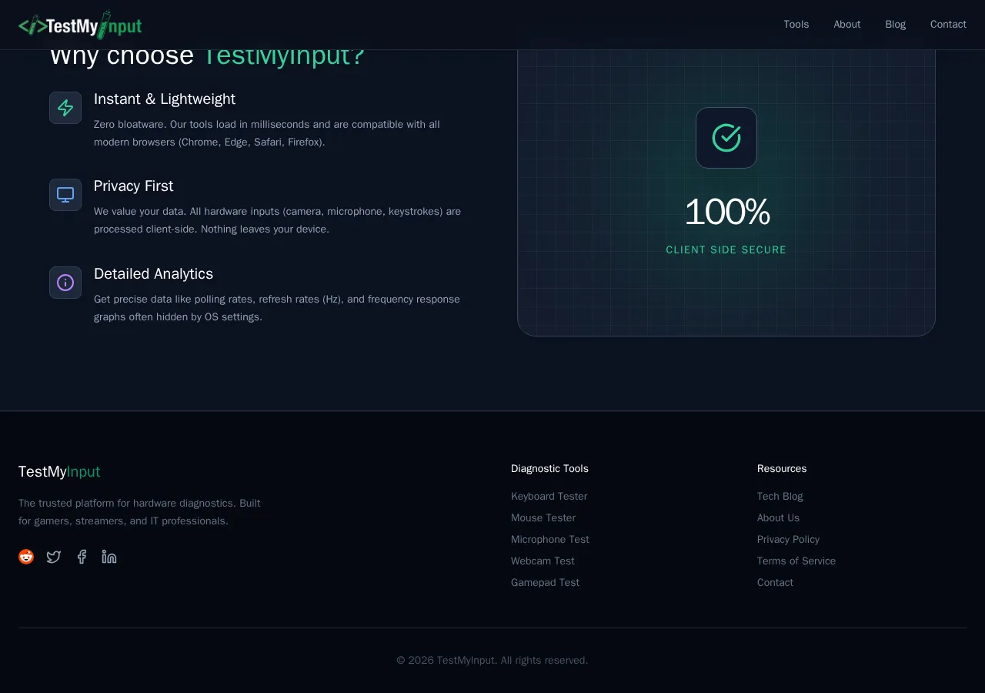Screen dimensions: 985x693
Task: Click the monitor Privacy First icon
Action: (65, 195)
